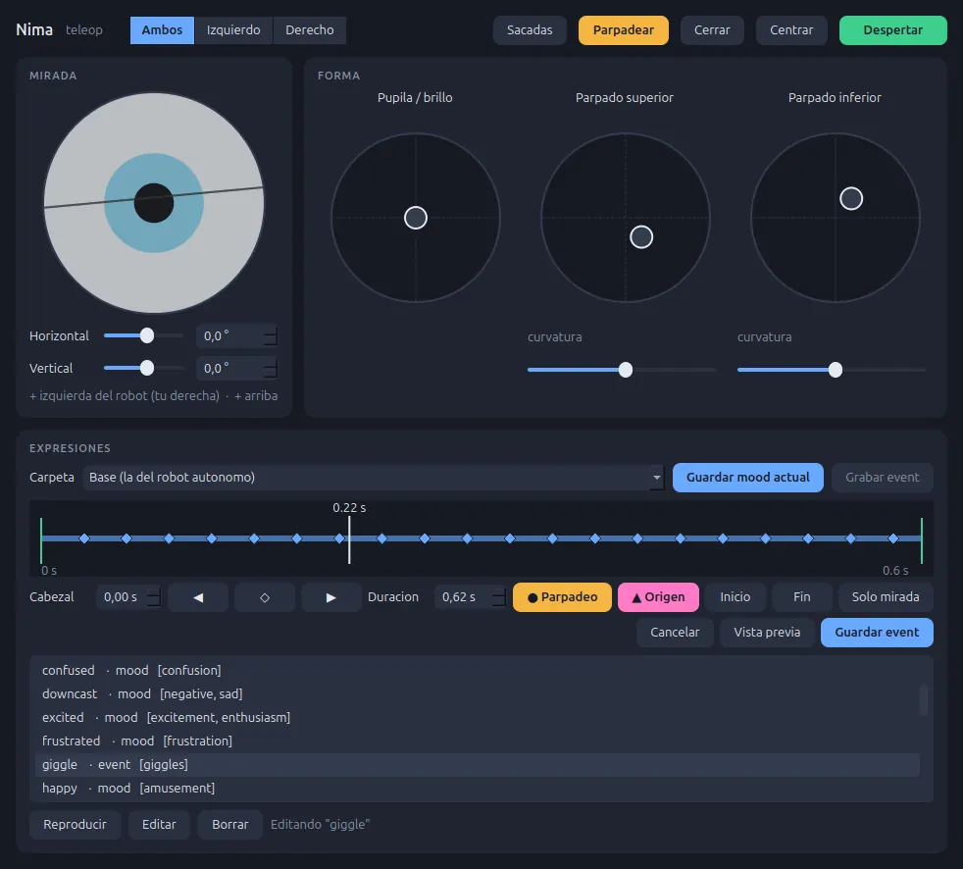Image resolution: width=963 pixels, height=869 pixels.
Task: Click the Vertical value spinner arrows
Action: pyautogui.click(x=271, y=368)
